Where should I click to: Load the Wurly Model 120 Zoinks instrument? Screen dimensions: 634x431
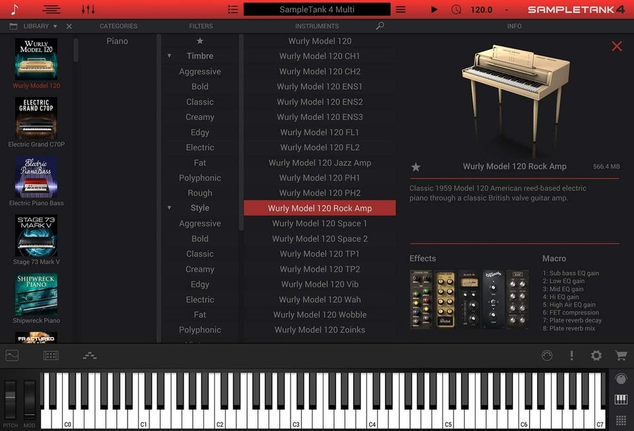coord(320,329)
